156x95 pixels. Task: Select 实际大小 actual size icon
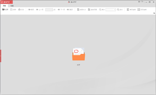[x=78, y=10]
